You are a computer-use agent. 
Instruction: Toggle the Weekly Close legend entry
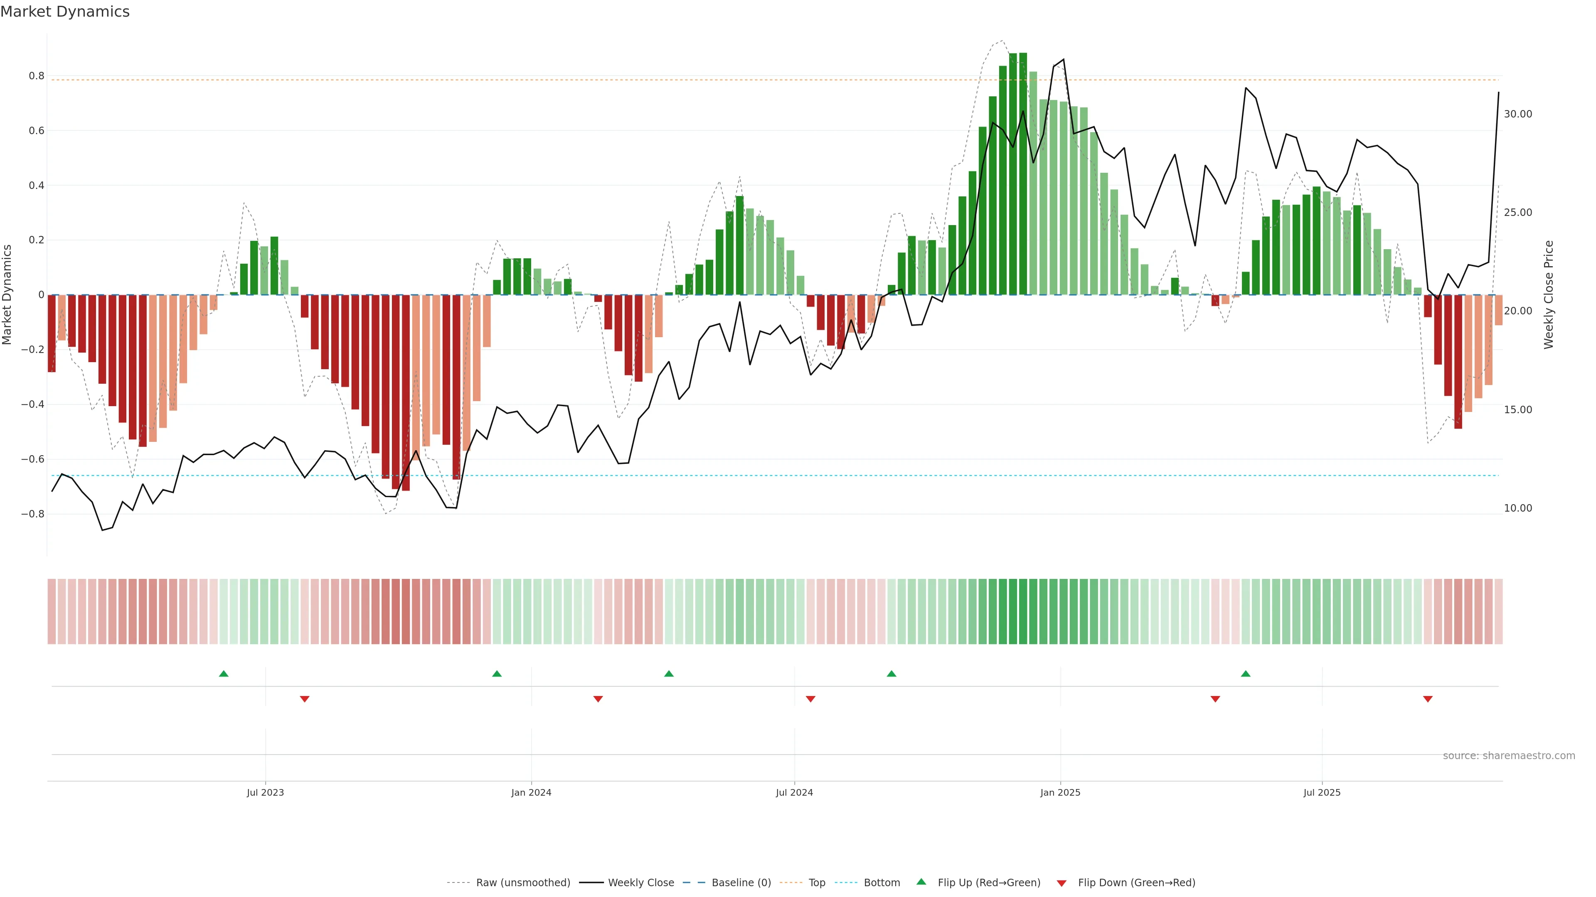640,883
